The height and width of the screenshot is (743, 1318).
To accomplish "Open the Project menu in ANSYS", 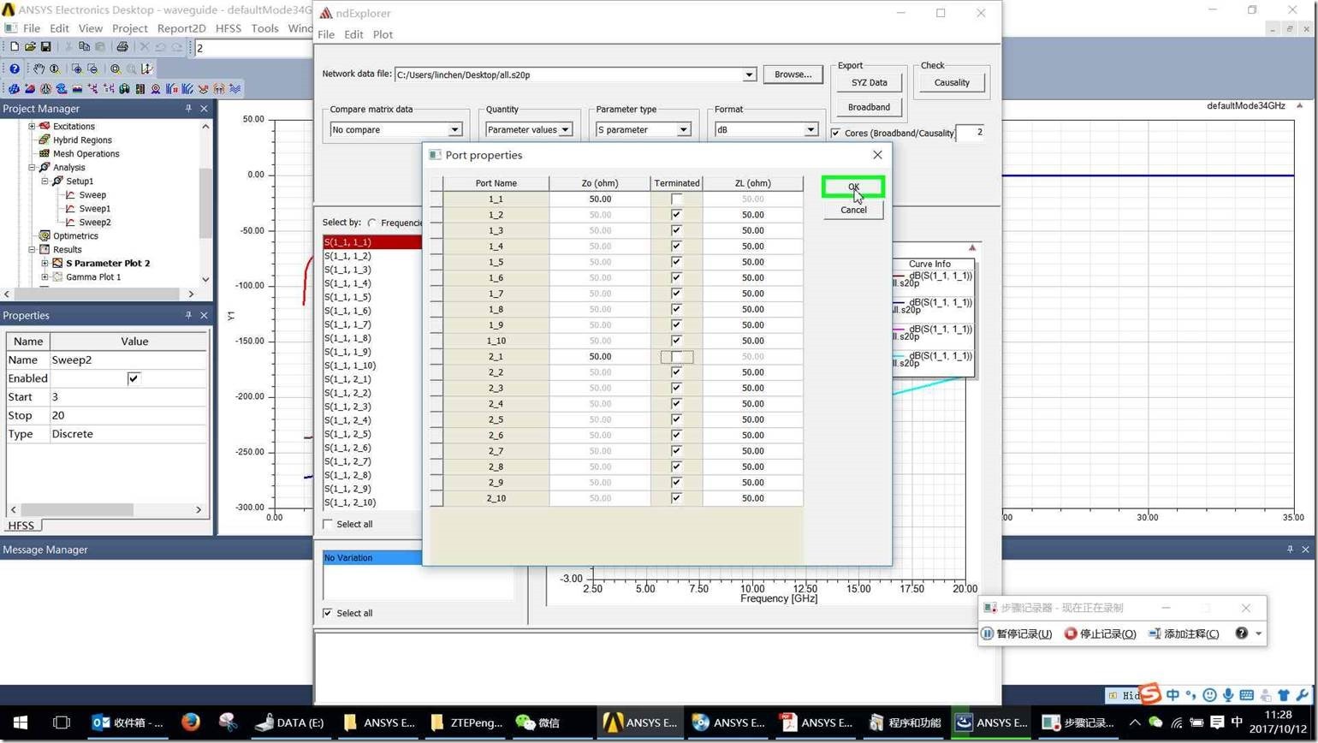I will point(130,28).
